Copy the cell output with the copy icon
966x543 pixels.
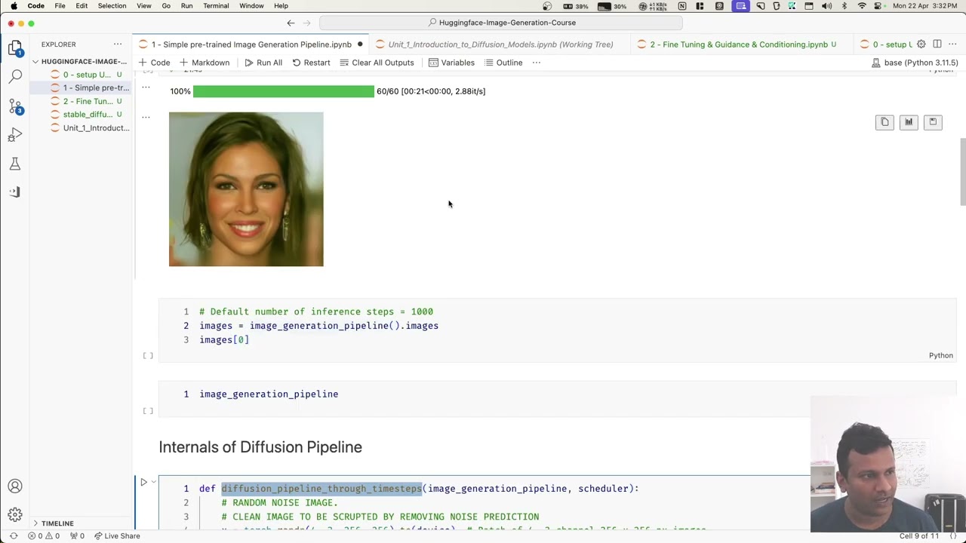[884, 122]
